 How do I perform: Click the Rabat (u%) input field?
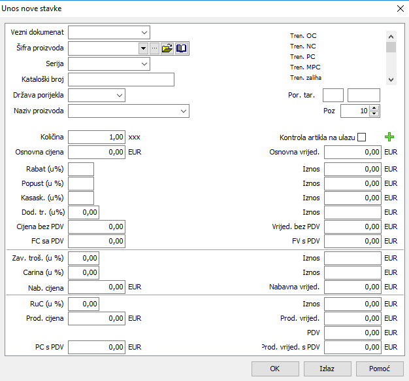point(81,169)
